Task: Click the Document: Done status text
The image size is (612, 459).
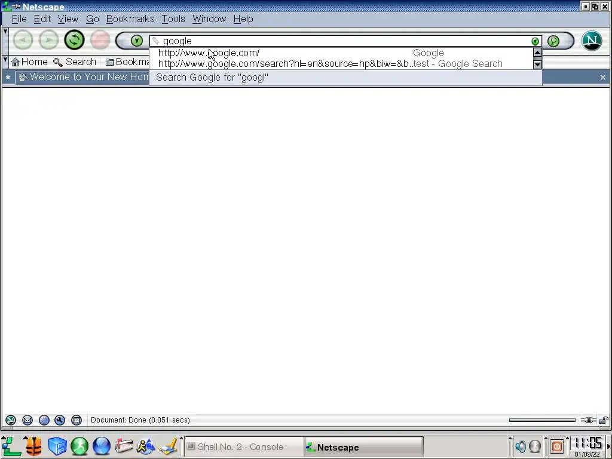Action: pos(140,420)
